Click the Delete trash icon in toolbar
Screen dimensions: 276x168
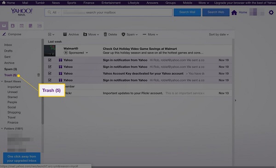coord(105,34)
